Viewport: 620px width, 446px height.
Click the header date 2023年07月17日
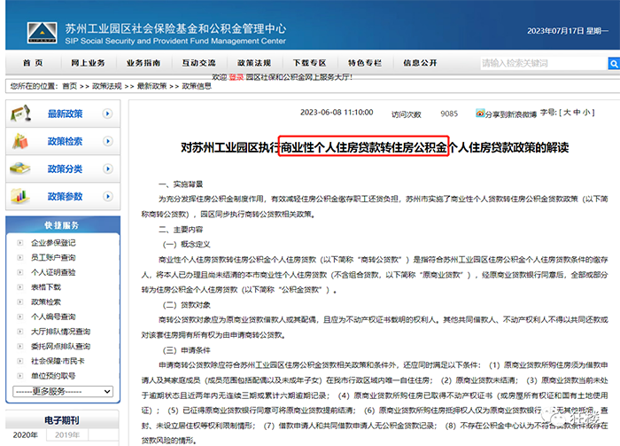(x=555, y=31)
